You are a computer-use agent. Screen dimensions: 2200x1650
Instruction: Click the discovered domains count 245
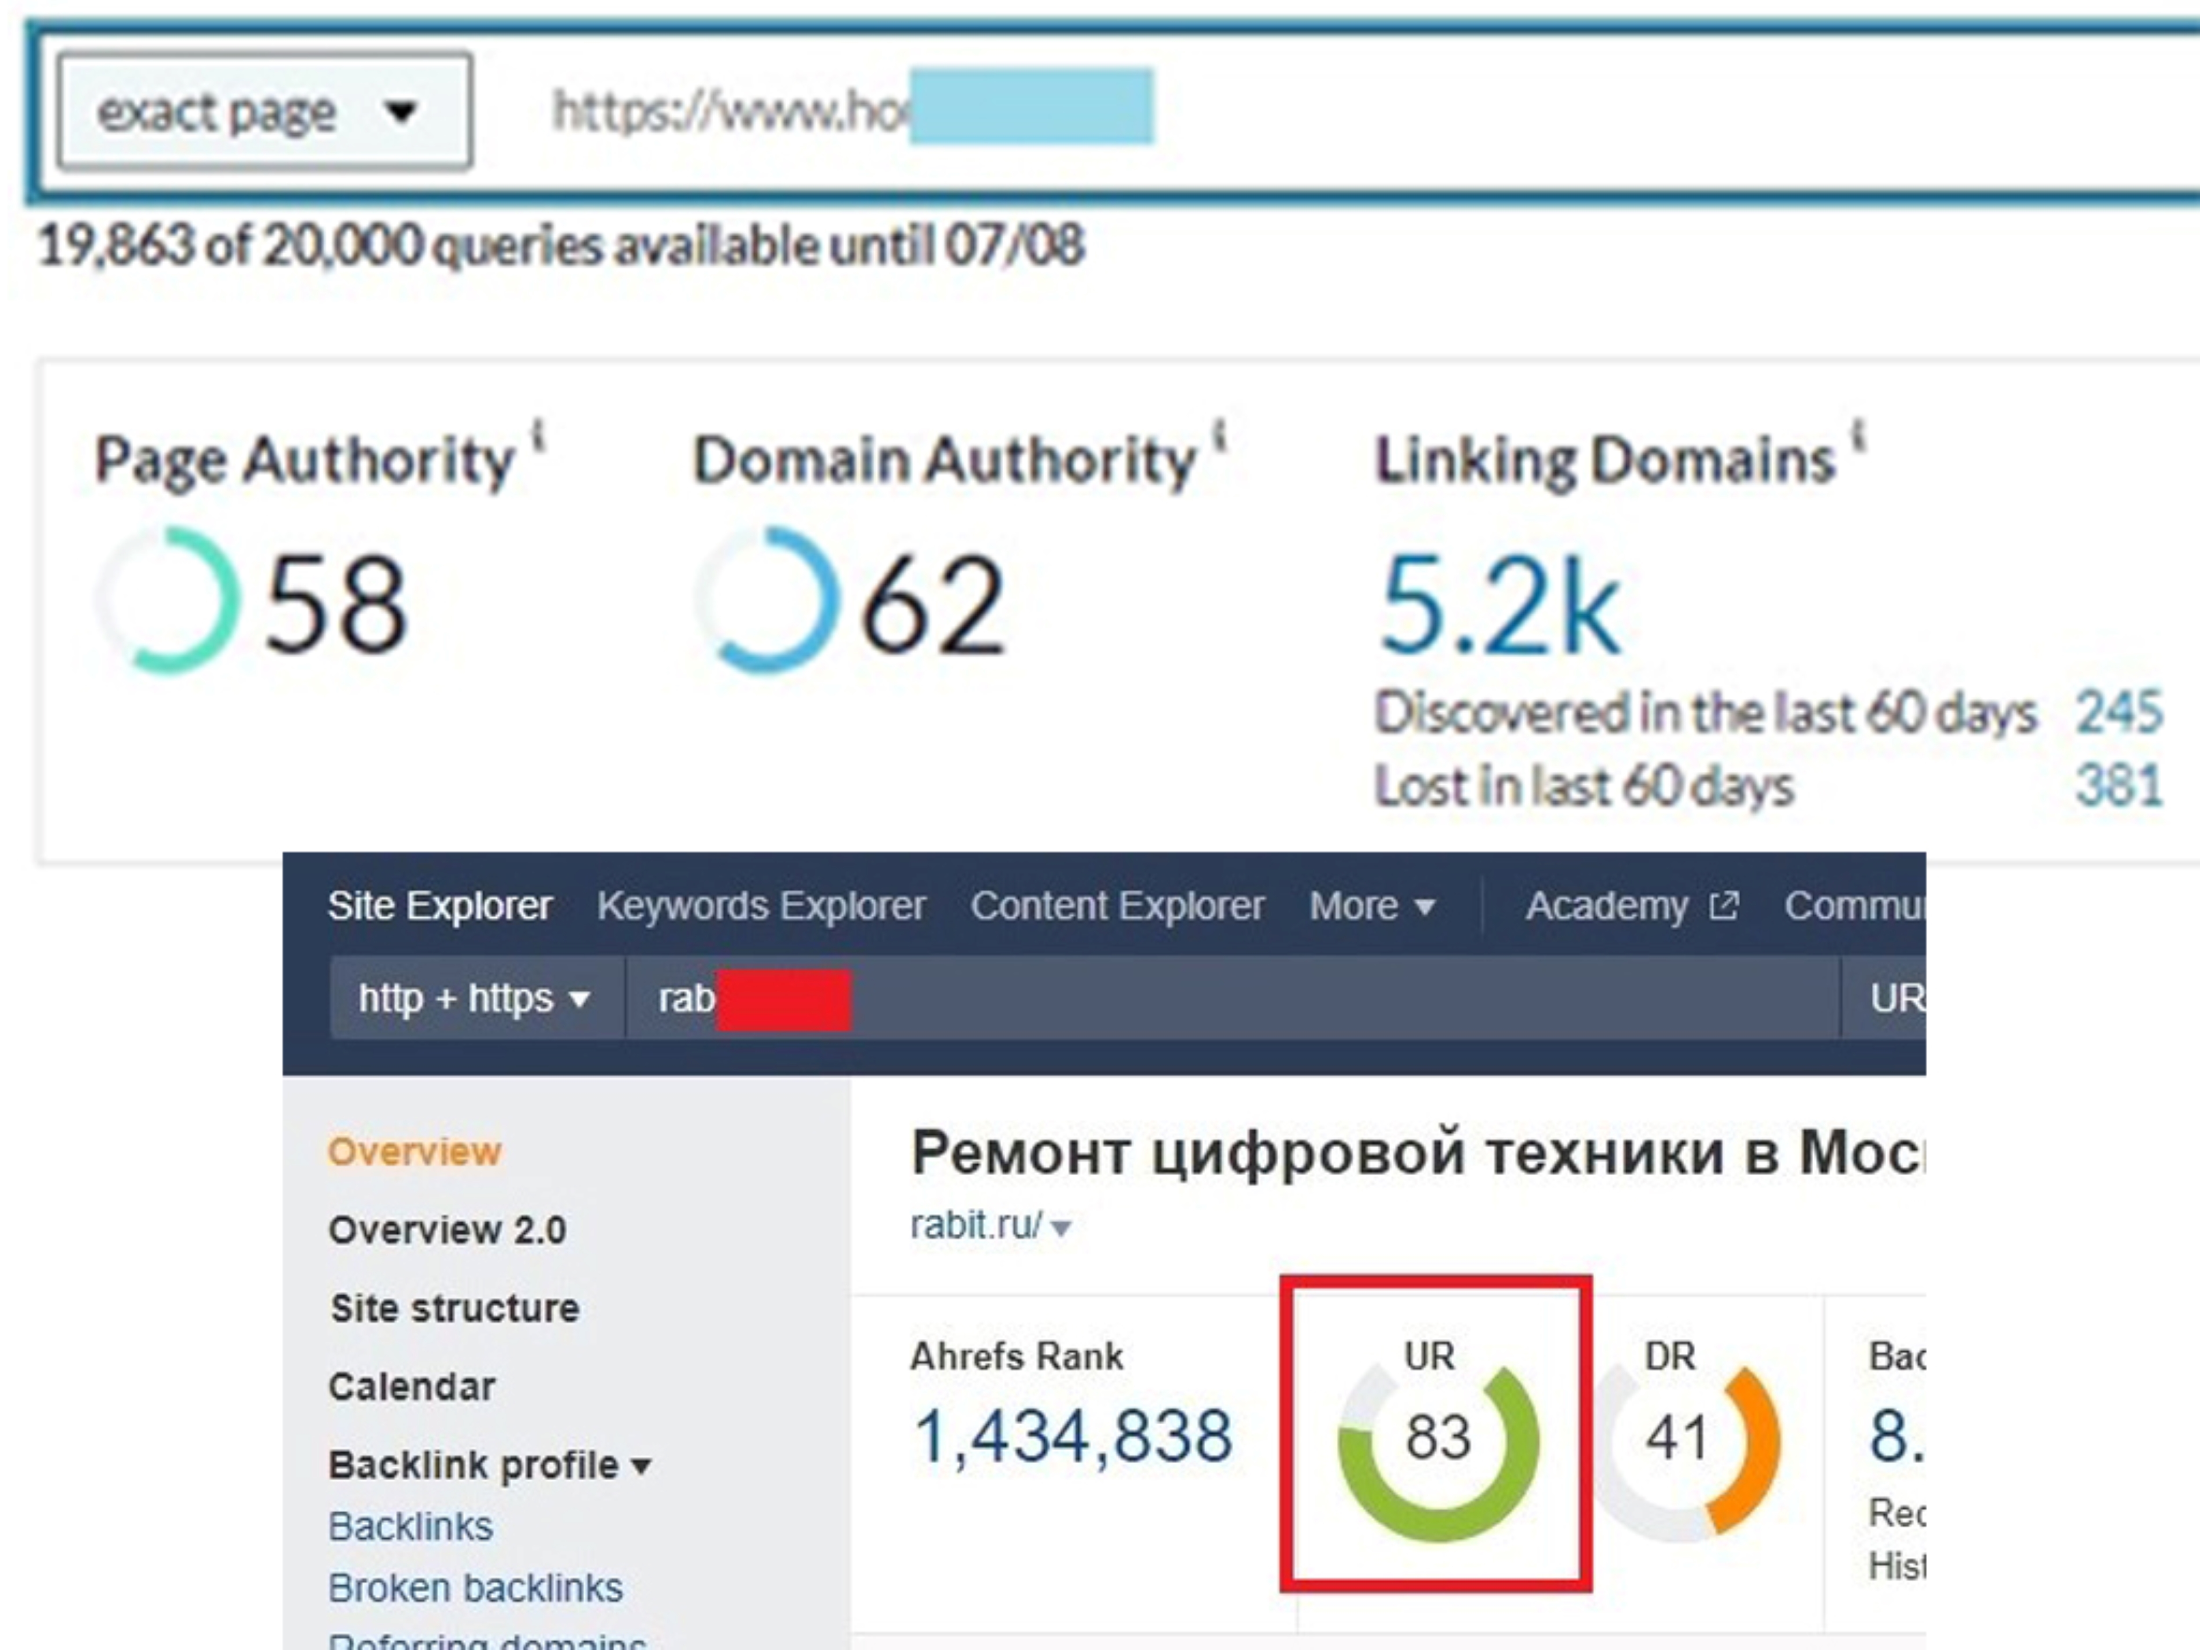pyautogui.click(x=2119, y=711)
